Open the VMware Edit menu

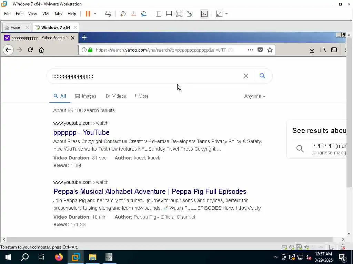[x=19, y=14]
